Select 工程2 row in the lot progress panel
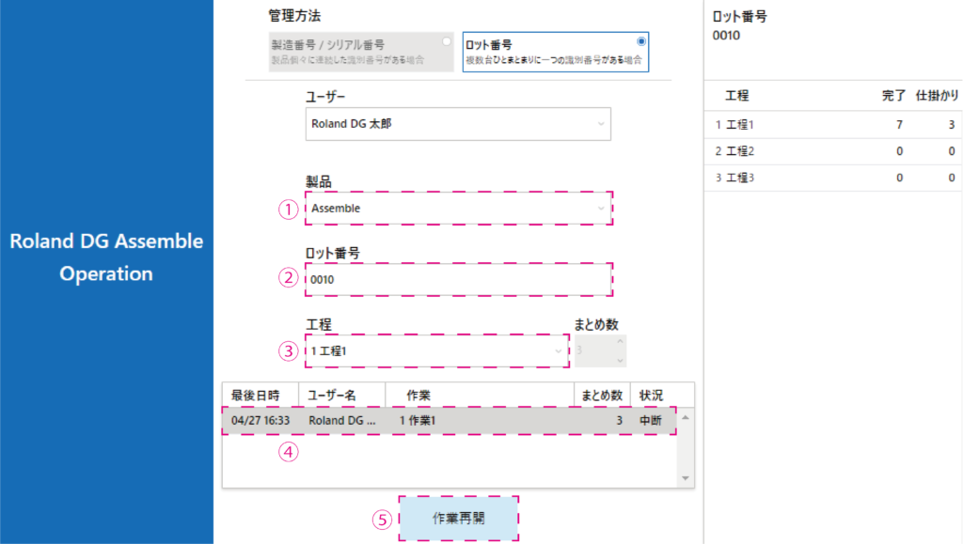The width and height of the screenshot is (963, 544). coord(832,151)
